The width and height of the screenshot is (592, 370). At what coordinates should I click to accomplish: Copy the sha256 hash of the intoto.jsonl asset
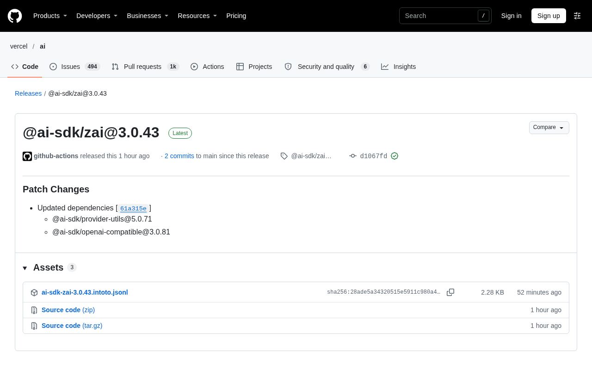click(450, 292)
